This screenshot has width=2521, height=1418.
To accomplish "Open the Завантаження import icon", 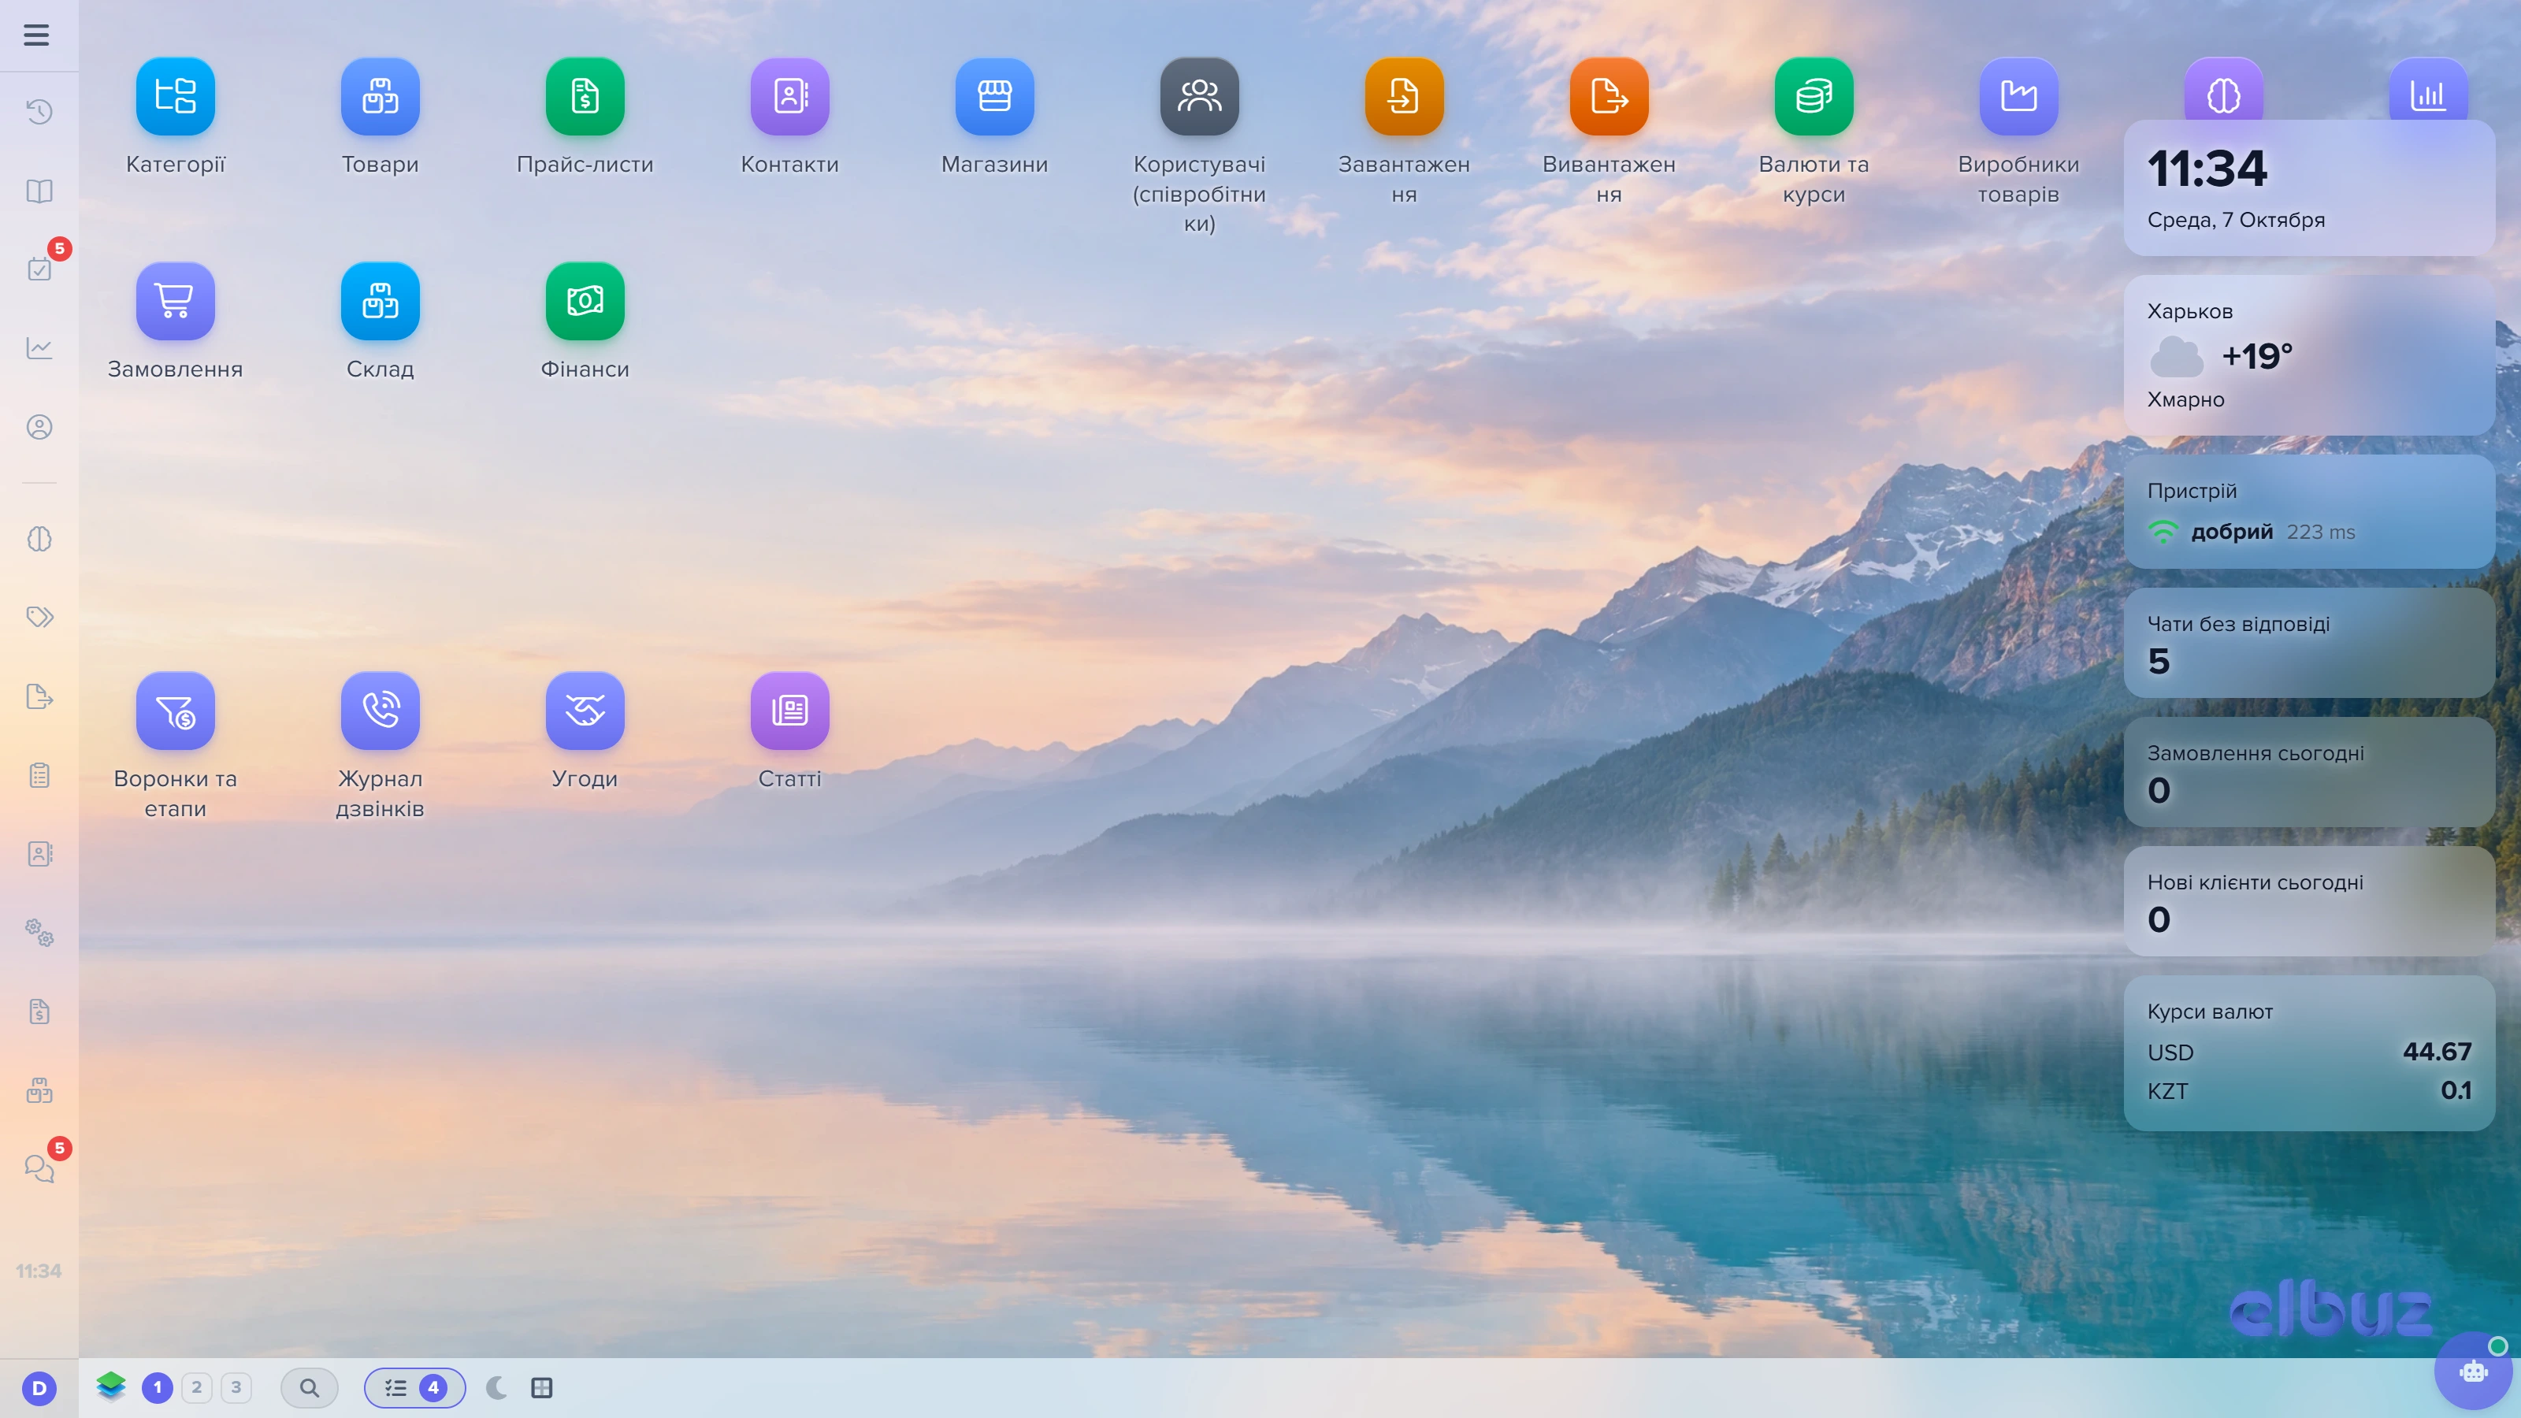I will tap(1405, 96).
